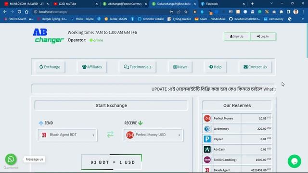This screenshot has height=173, width=308.
Task: Toggle the browser side panel icon
Action: [x=288, y=12]
